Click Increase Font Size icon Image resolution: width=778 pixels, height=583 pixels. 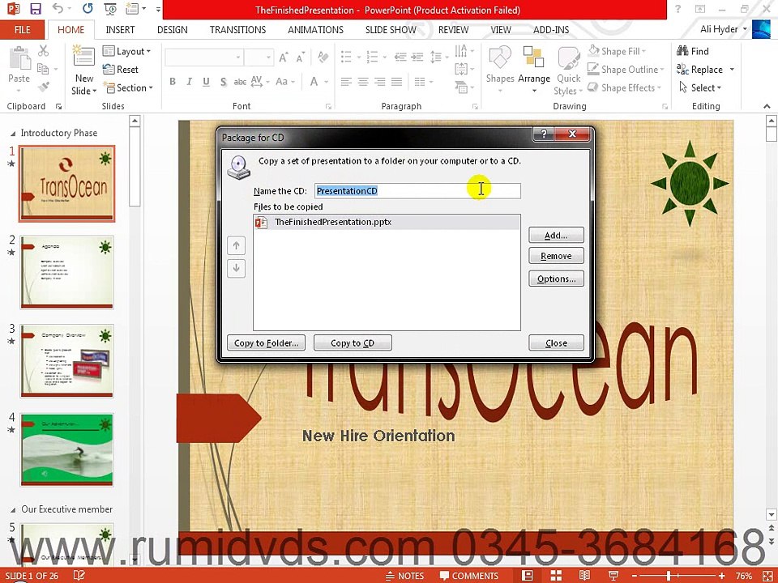point(284,57)
